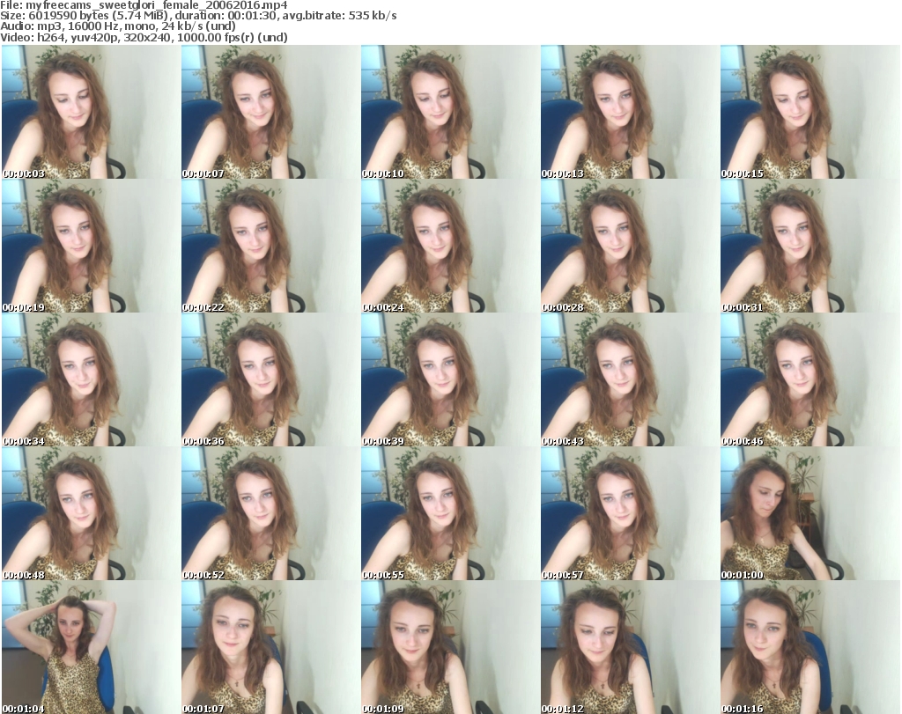Viewport: 902px width, 714px height.
Task: Open the frame stamped 00:00:22
Action: tap(270, 246)
